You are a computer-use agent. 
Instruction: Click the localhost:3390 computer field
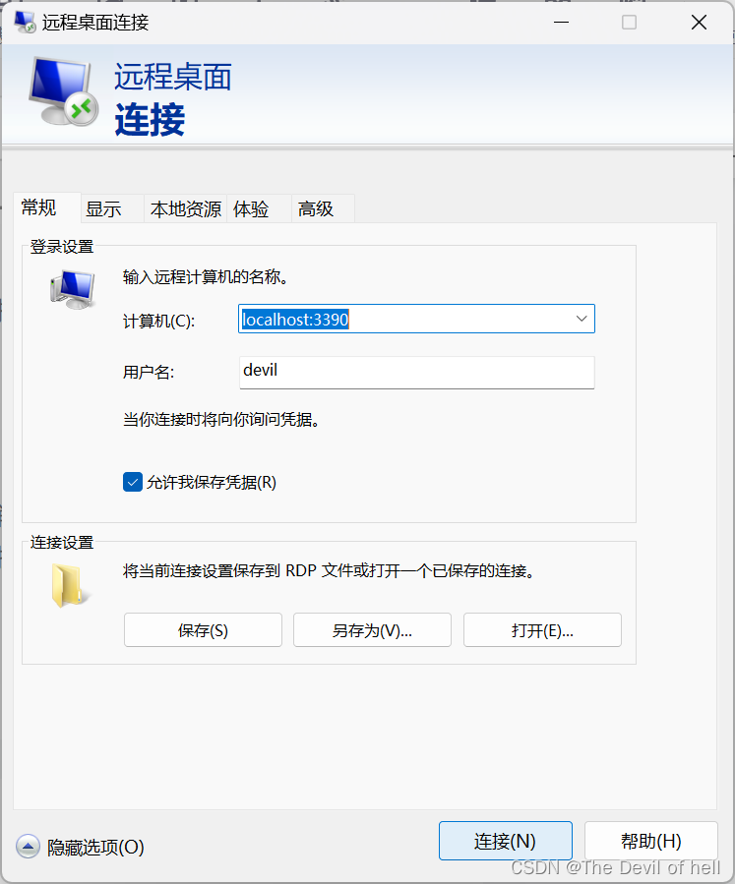click(416, 319)
